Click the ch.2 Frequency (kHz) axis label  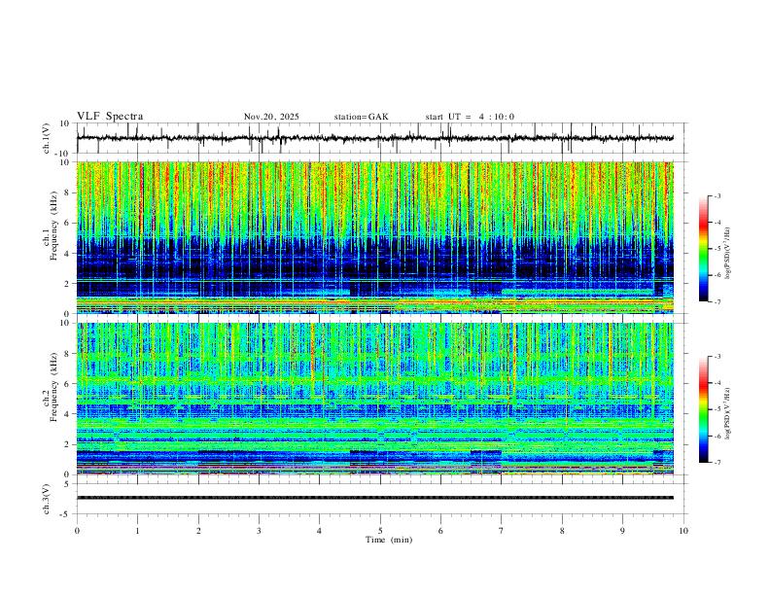click(x=51, y=387)
